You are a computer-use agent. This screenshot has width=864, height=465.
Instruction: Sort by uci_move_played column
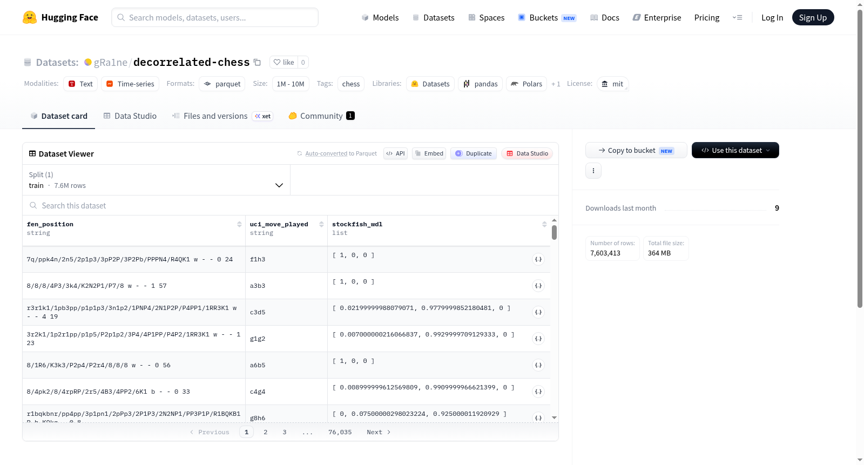[321, 224]
